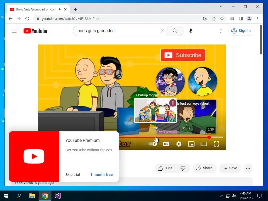Toggle closed captions CC button
Screen dimensions: 268x201
[x=166, y=144]
